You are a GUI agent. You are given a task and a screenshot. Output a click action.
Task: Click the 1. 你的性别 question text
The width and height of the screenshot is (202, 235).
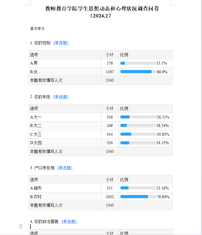click(x=40, y=43)
